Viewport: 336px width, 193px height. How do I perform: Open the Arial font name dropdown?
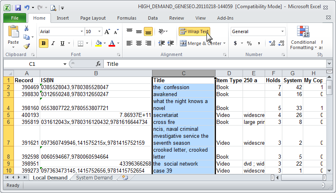[x=82, y=31]
